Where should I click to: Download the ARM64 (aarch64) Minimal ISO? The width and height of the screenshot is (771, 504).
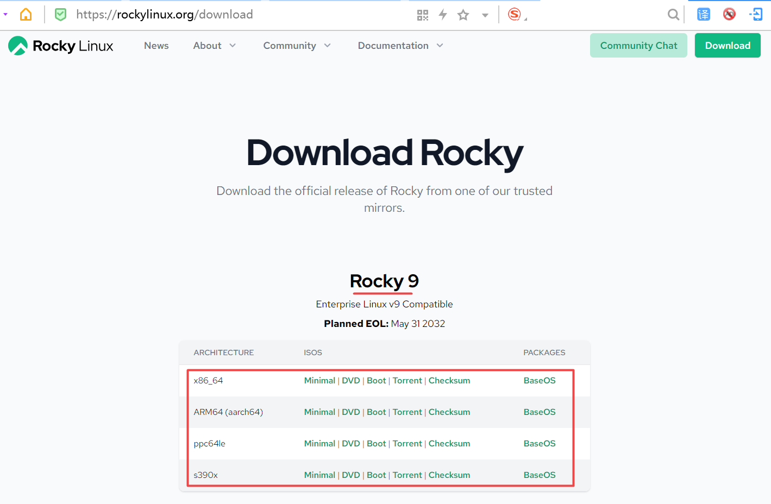tap(319, 412)
